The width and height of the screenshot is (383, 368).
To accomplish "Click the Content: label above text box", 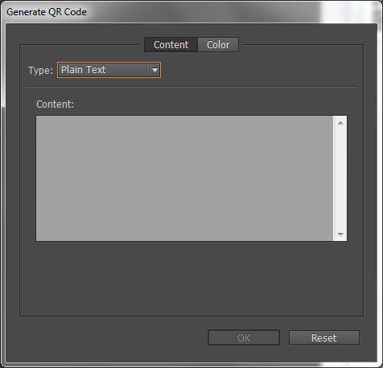I will (x=56, y=104).
